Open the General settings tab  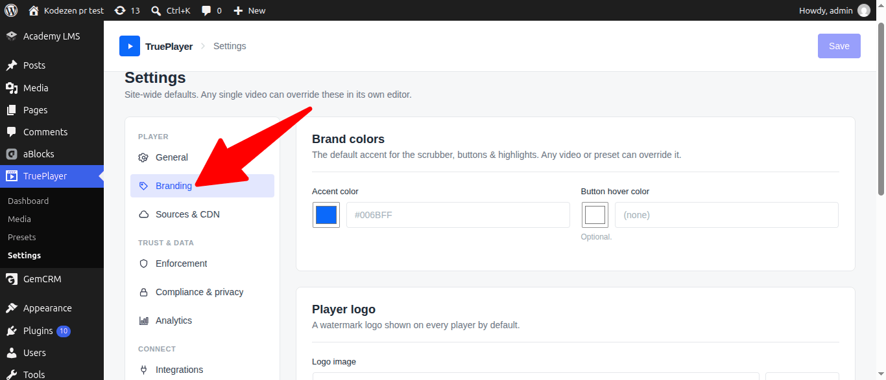click(202, 157)
